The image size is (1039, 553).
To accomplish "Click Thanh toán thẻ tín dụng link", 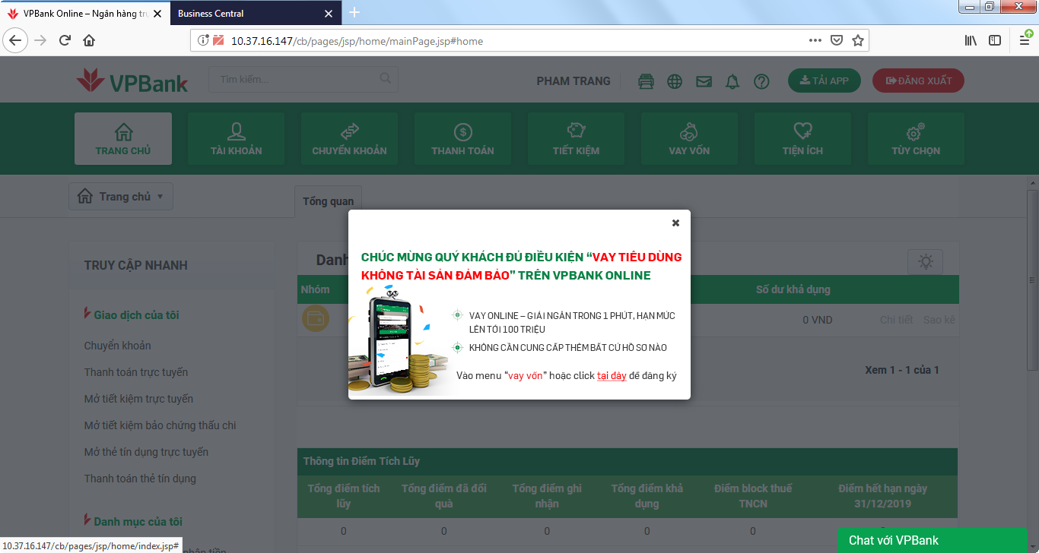I will point(141,479).
